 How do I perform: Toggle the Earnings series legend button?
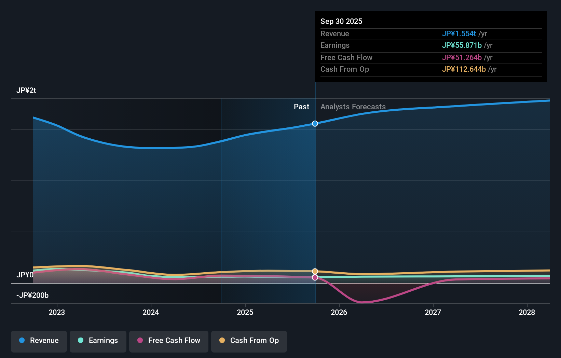[98, 341]
